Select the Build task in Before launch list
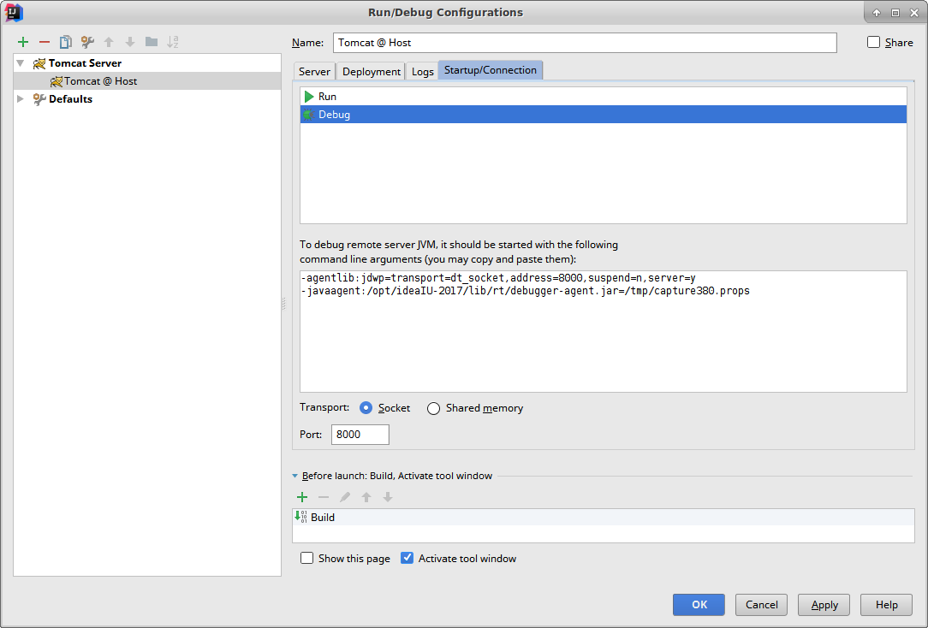This screenshot has height=628, width=928. (323, 518)
